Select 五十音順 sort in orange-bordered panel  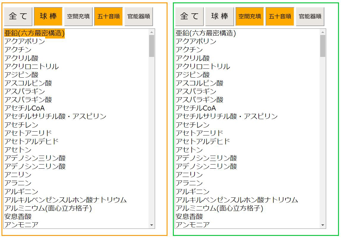point(109,16)
